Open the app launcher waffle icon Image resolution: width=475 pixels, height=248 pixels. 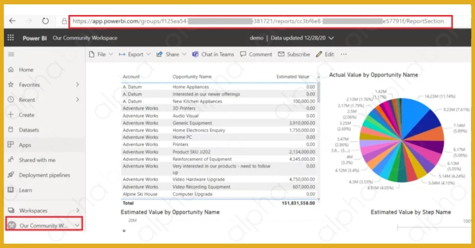[x=11, y=38]
